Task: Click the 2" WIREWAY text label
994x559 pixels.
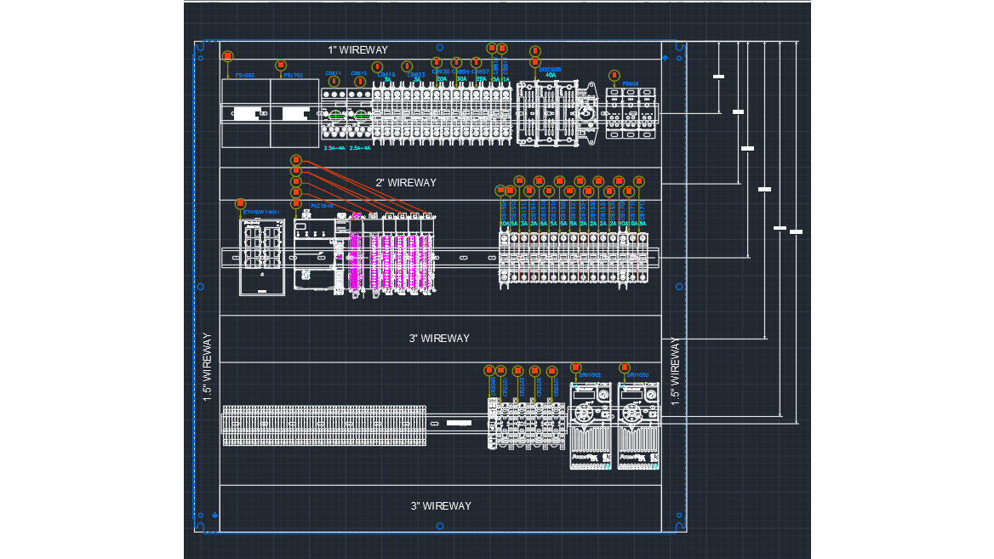Action: [x=407, y=182]
